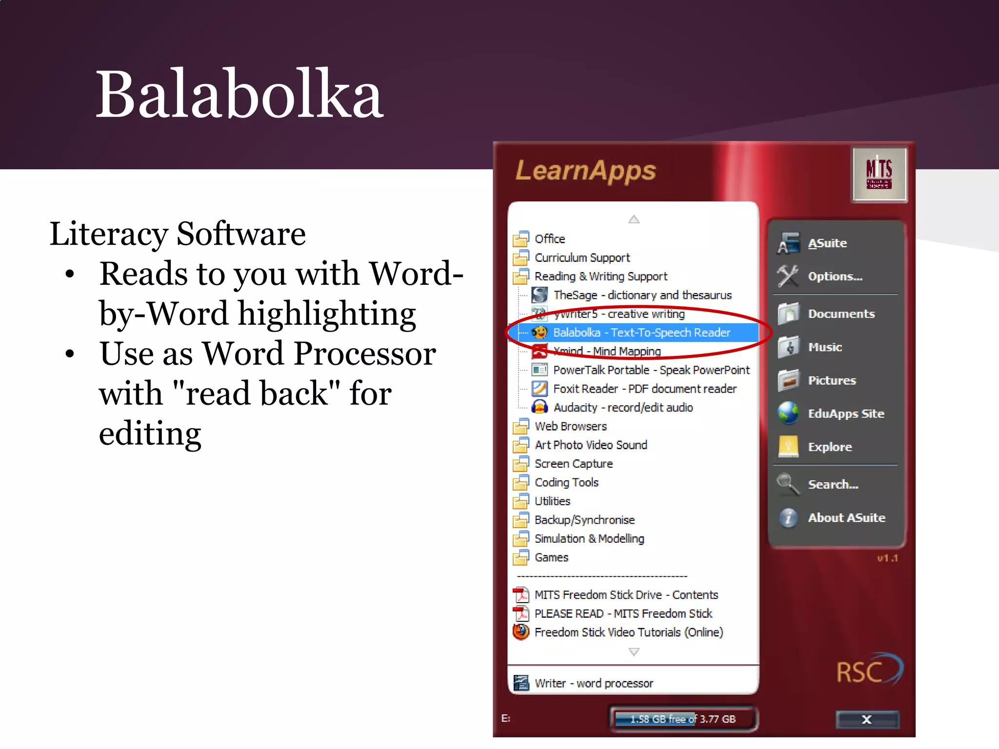
Task: Click the disk space free progress bar
Action: click(683, 719)
